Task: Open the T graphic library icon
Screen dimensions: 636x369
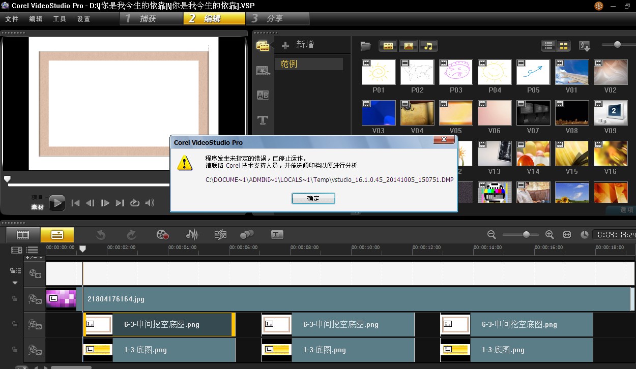Action: [263, 120]
